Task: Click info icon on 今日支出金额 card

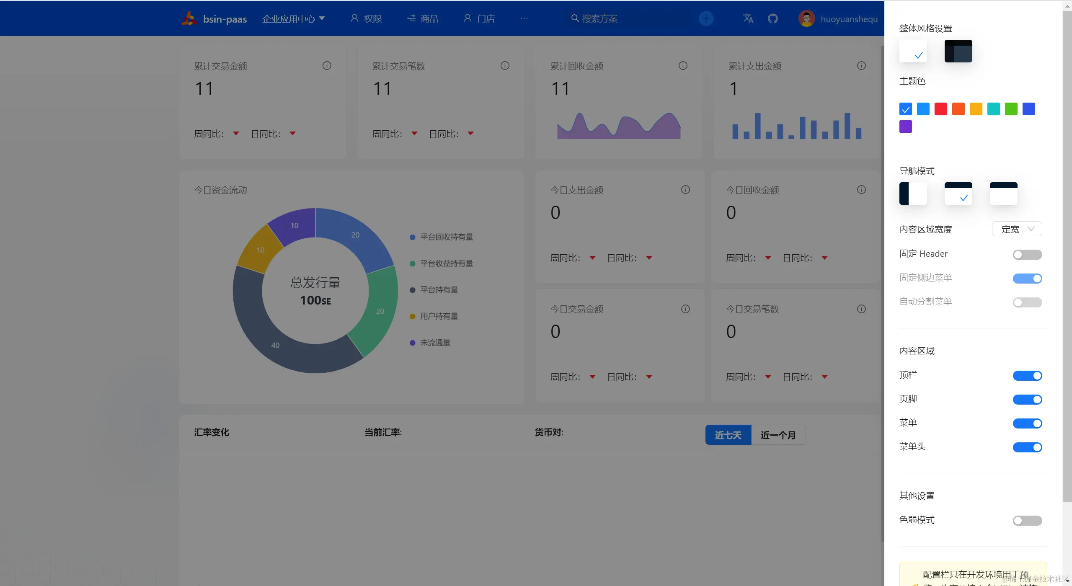Action: click(685, 190)
